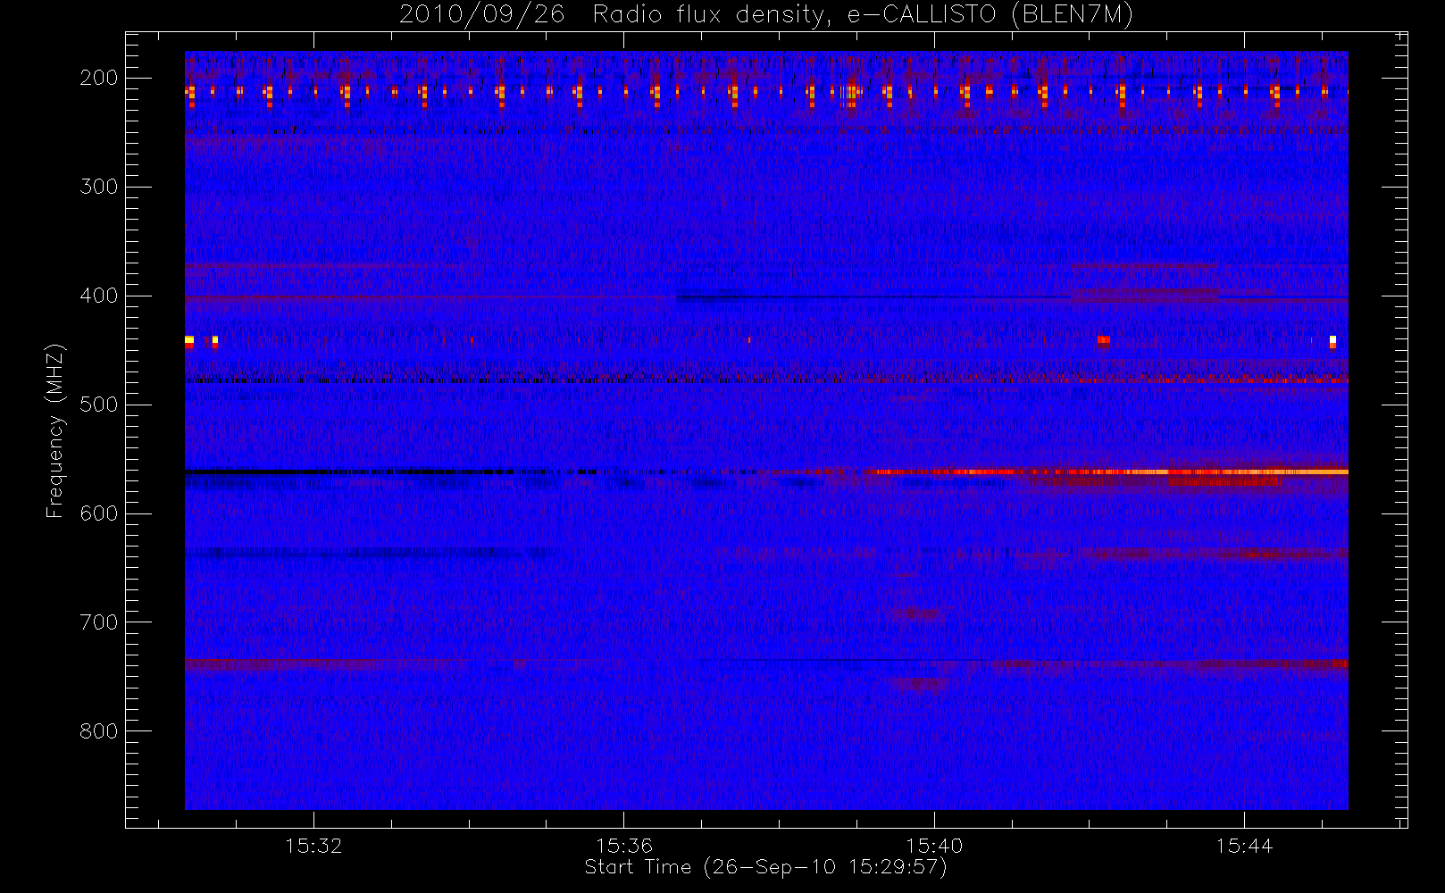Image resolution: width=1445 pixels, height=893 pixels.
Task: Click the '15:36' time axis label
Action: click(x=624, y=846)
